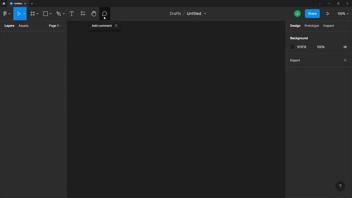The width and height of the screenshot is (352, 198).
Task: Switch to the Assets tab
Action: pyautogui.click(x=23, y=26)
